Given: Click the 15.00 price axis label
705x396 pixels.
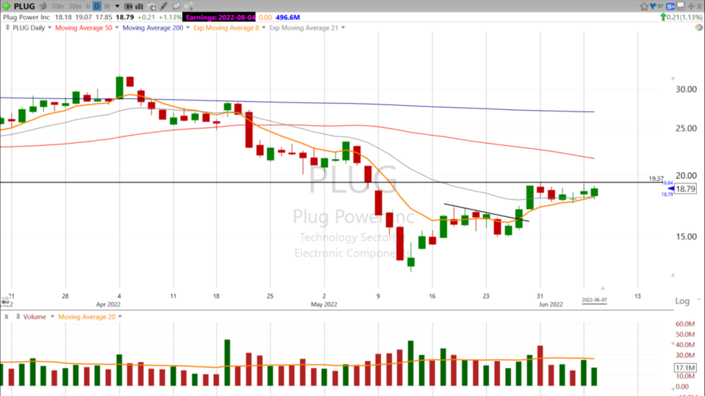Looking at the screenshot, I should pos(686,237).
